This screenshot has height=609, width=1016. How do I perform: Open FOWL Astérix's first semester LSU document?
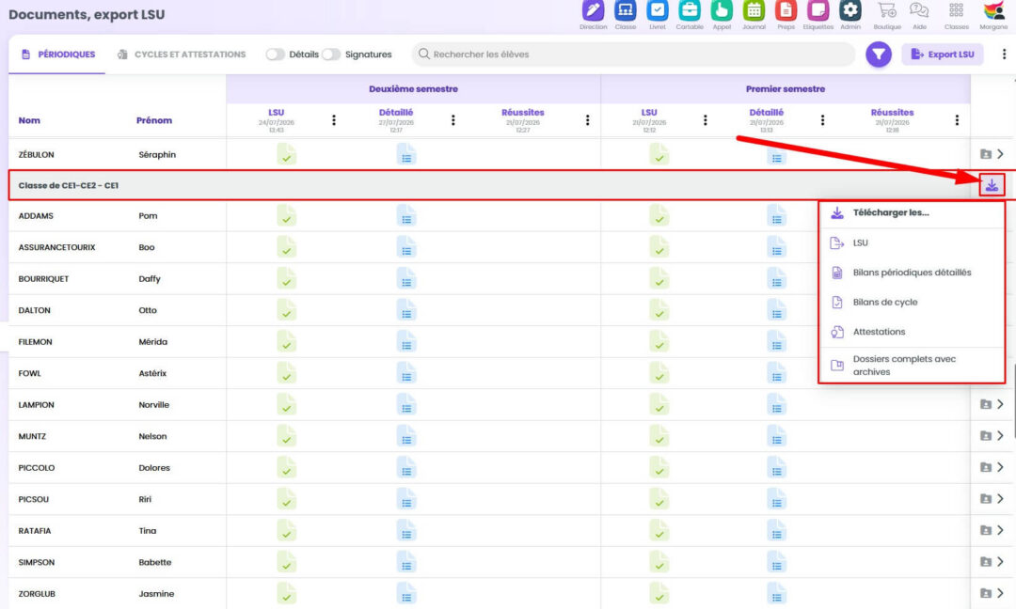tap(659, 373)
